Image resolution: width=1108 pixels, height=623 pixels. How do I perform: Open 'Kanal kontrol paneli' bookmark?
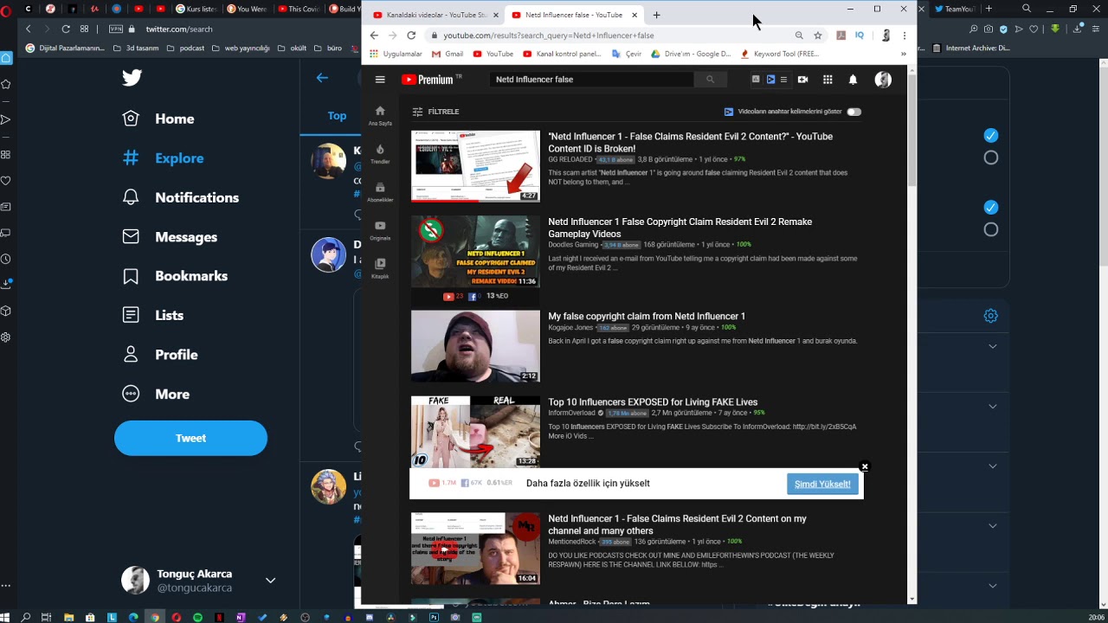562,54
